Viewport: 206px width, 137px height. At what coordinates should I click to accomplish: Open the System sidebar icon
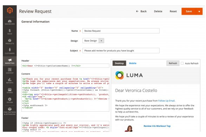point(10,100)
